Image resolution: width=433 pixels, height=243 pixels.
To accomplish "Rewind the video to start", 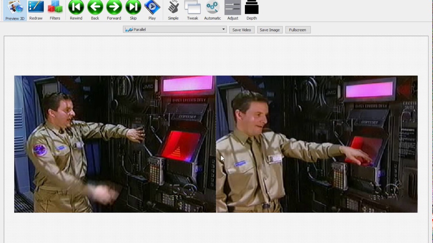I will coord(76,10).
